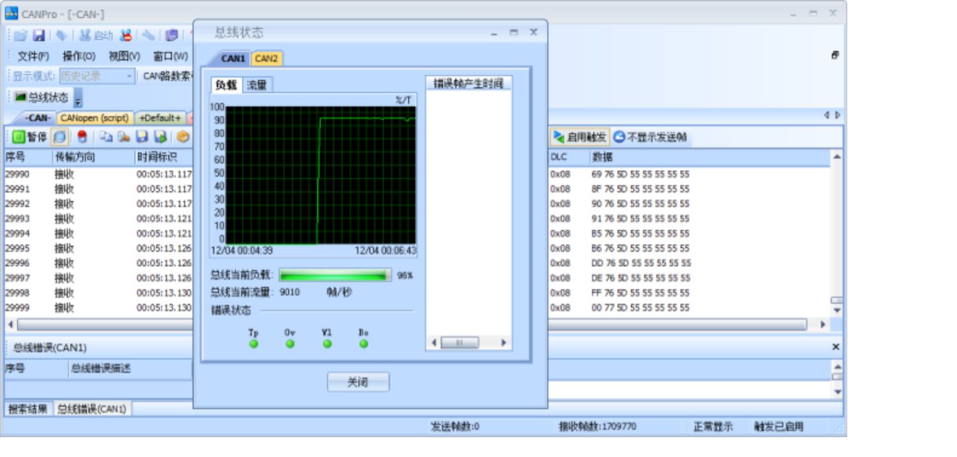
Task: Select the 流量 flow tab
Action: point(256,85)
